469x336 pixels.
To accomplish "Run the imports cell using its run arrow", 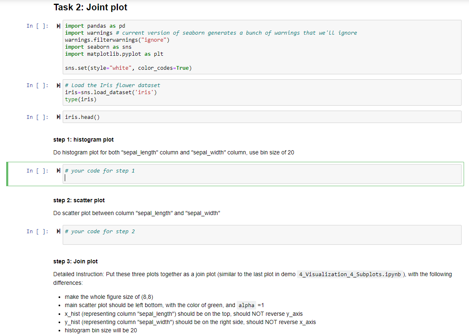I will click(58, 26).
